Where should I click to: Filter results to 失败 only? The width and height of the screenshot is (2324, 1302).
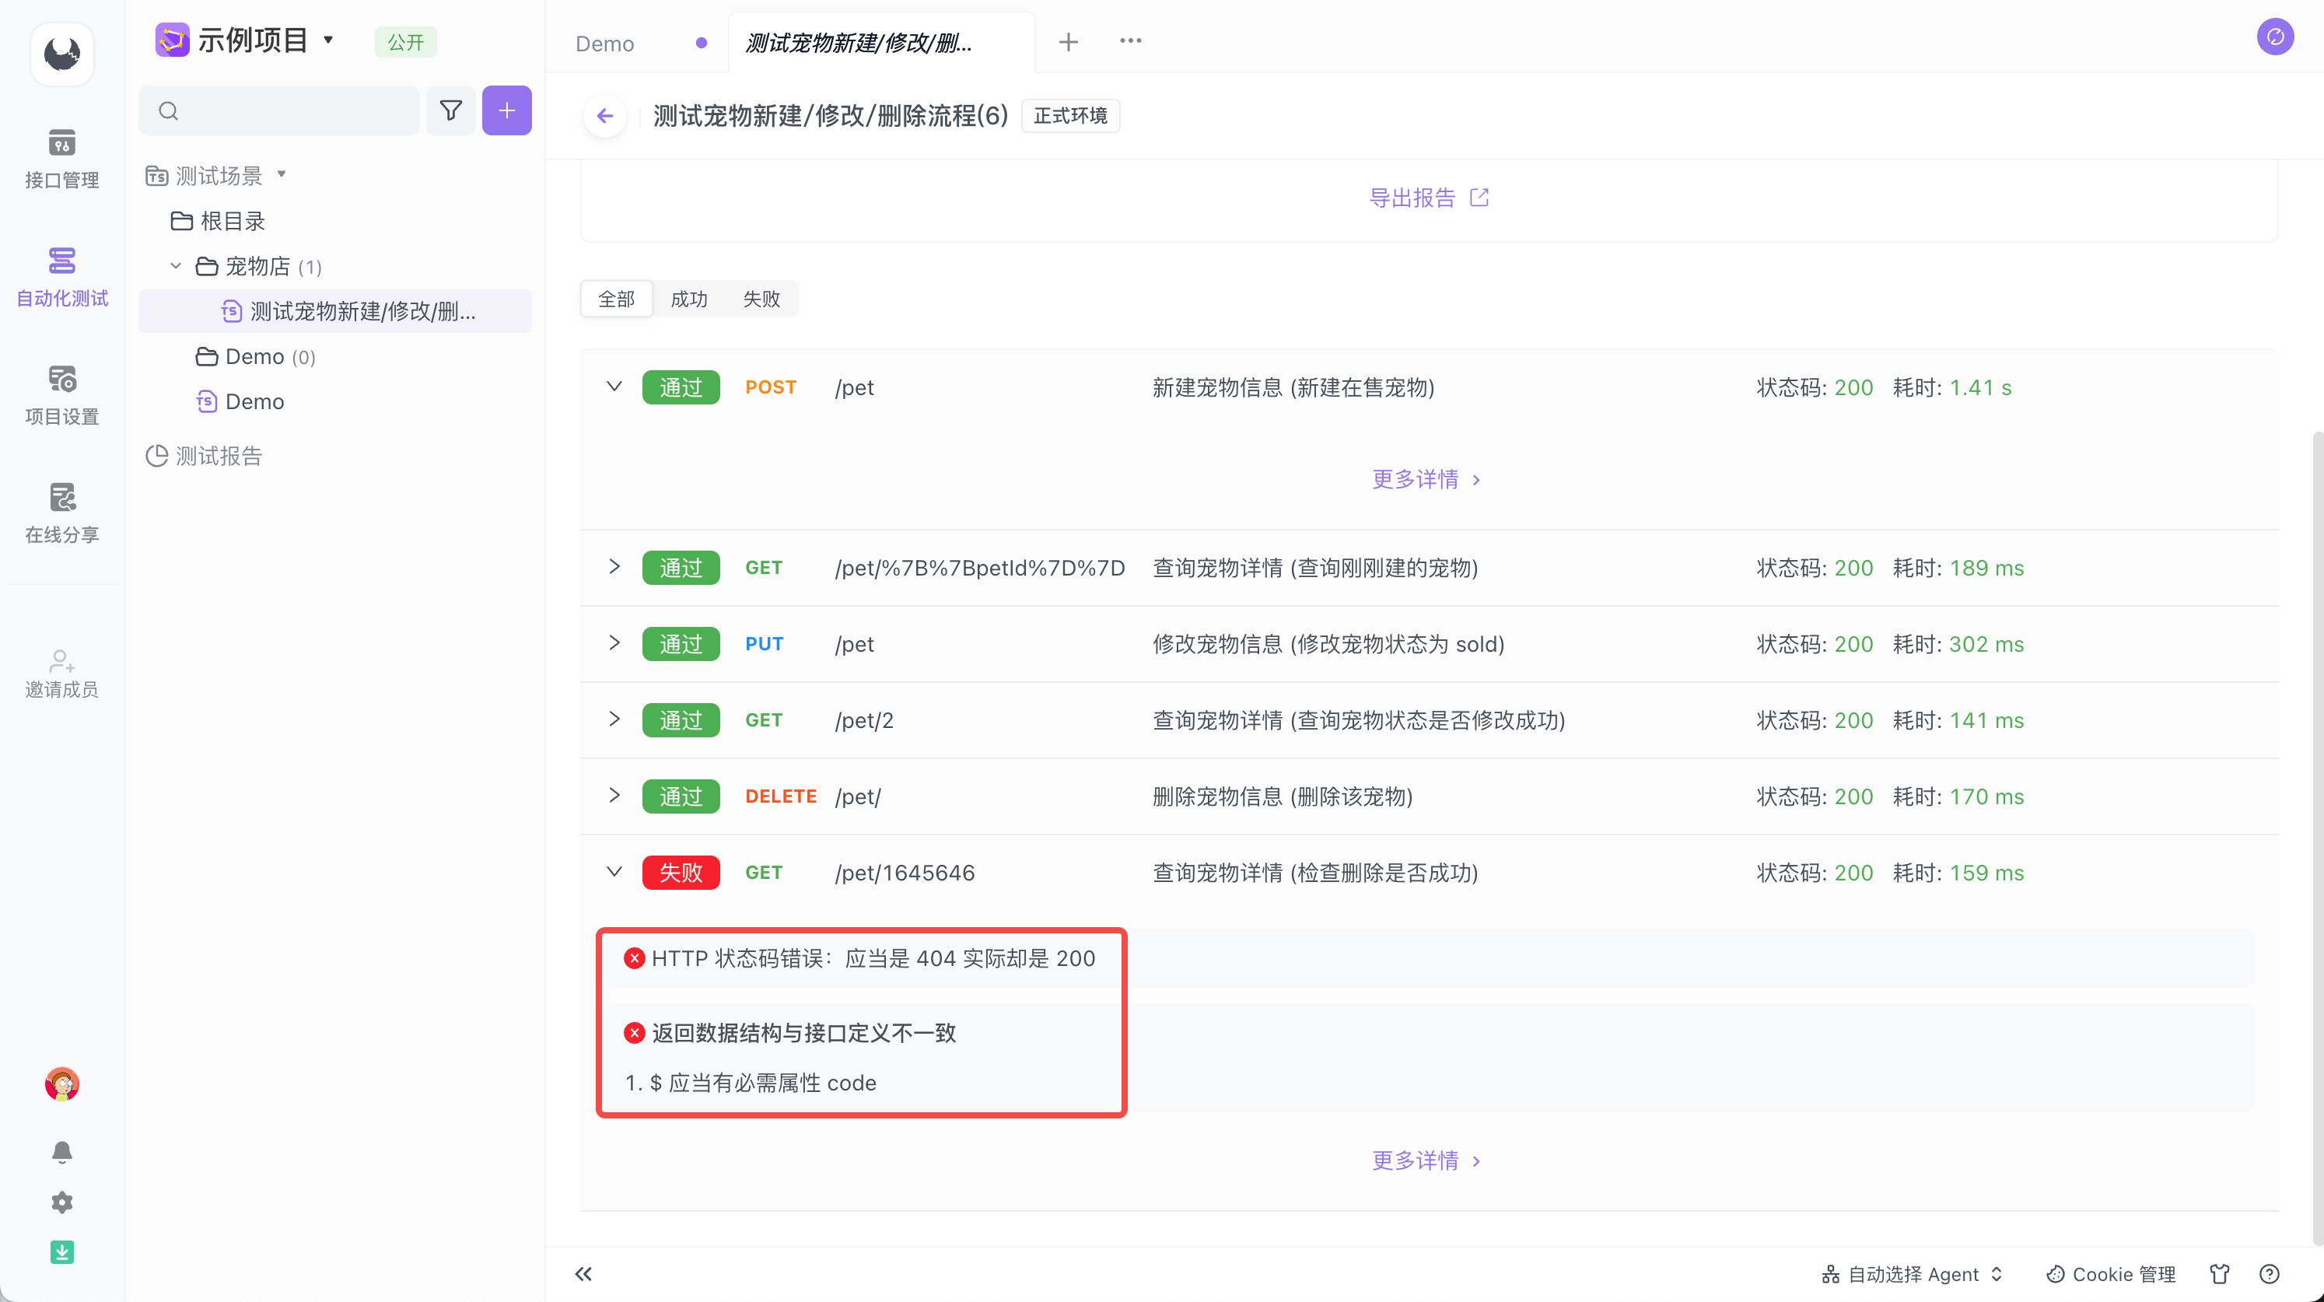point(761,299)
